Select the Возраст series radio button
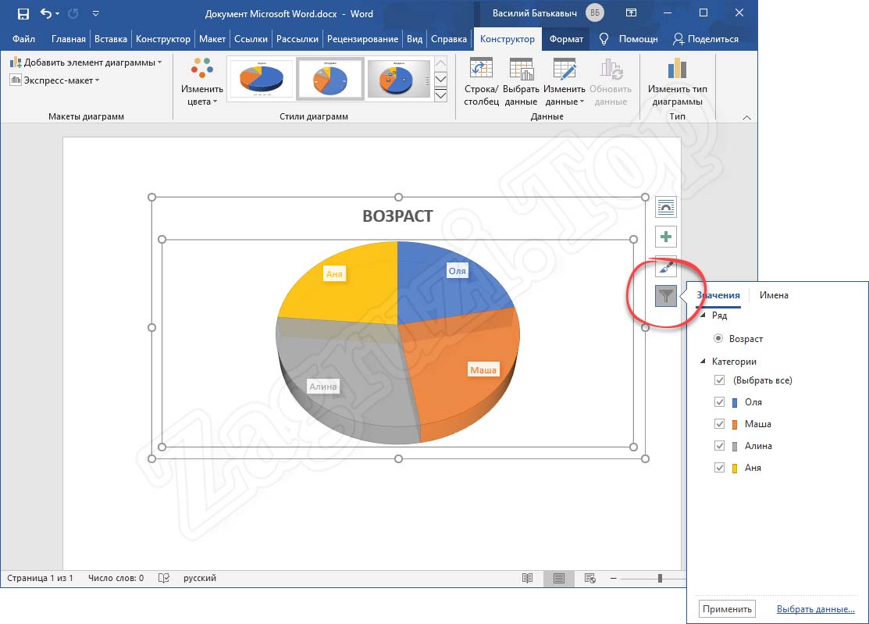This screenshot has width=869, height=624. [x=718, y=339]
